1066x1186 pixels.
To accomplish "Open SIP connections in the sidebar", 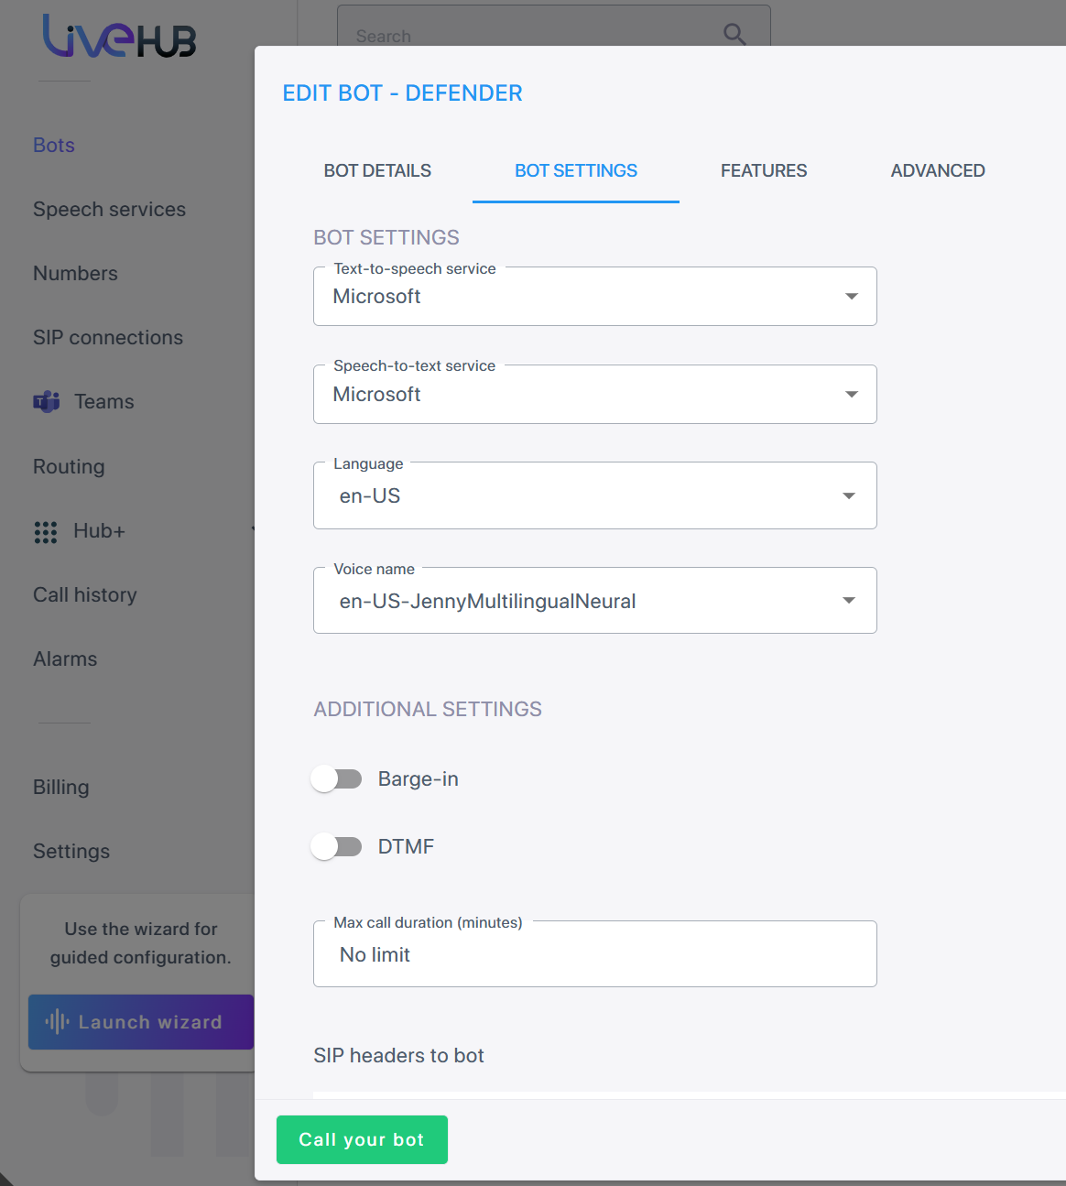I will pos(108,337).
